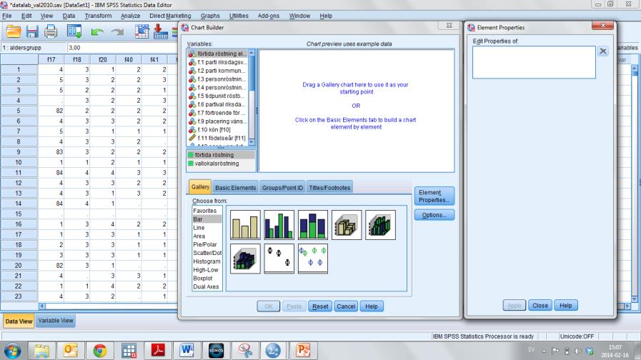Click the Go to case toolbar icon
This screenshot has height=360, width=641.
[142, 31]
